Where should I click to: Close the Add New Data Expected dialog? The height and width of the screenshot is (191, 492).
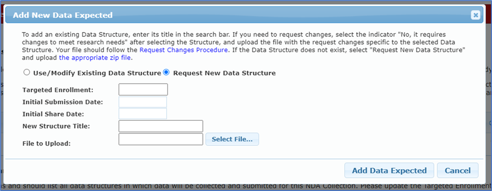tap(475, 15)
